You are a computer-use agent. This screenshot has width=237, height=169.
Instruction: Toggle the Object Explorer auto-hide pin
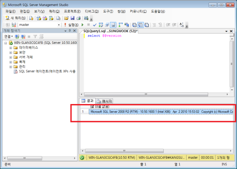tap(70, 31)
